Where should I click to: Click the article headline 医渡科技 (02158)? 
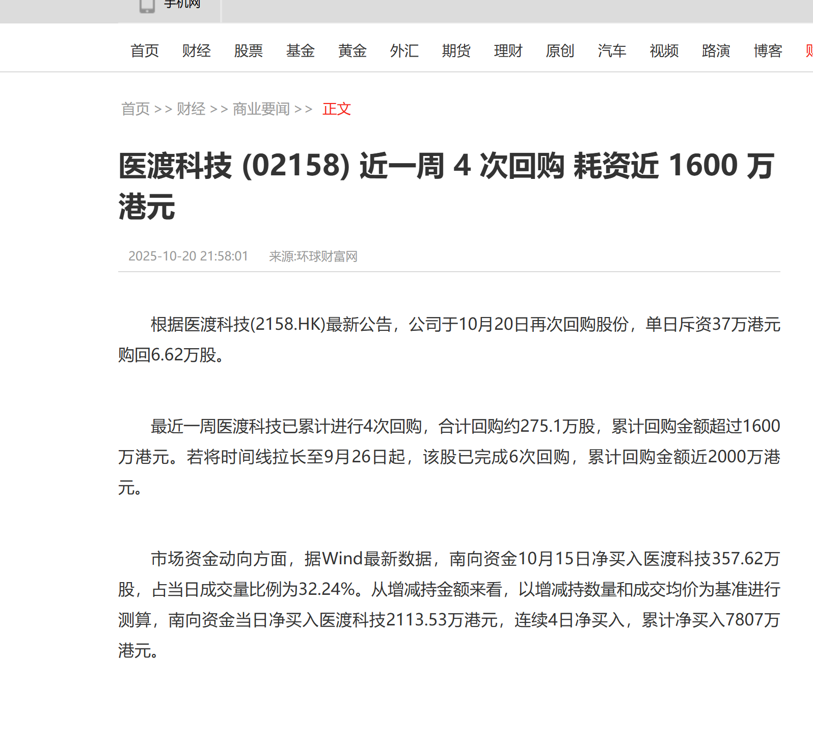pos(446,186)
